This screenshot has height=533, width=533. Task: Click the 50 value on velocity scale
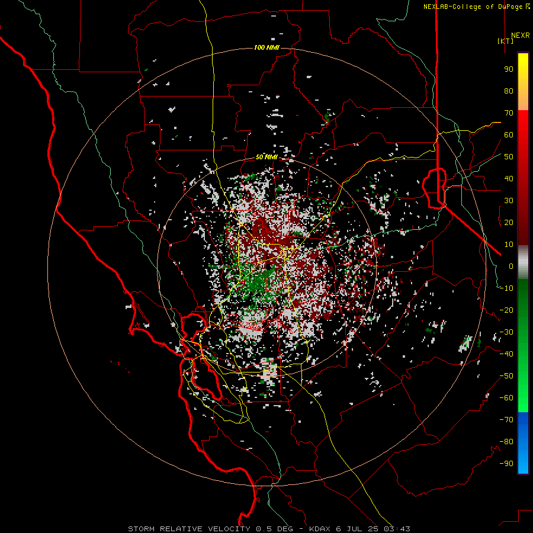(509, 157)
